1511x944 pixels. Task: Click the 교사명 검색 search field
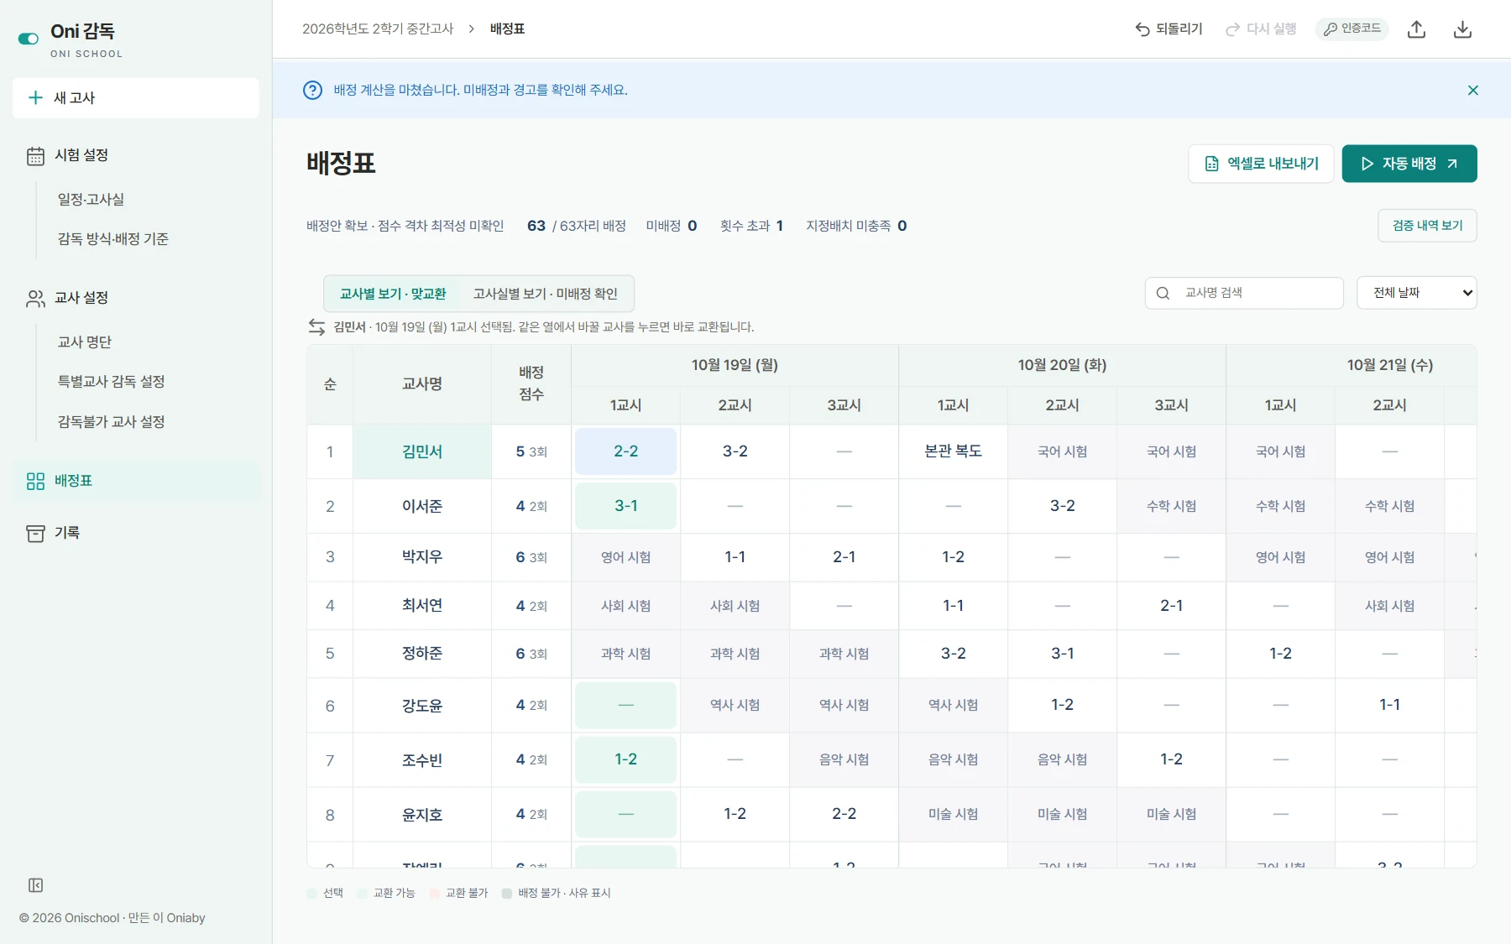[1244, 293]
